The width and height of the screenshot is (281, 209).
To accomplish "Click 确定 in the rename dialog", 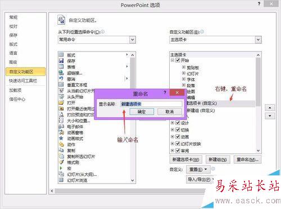I will tap(142, 112).
